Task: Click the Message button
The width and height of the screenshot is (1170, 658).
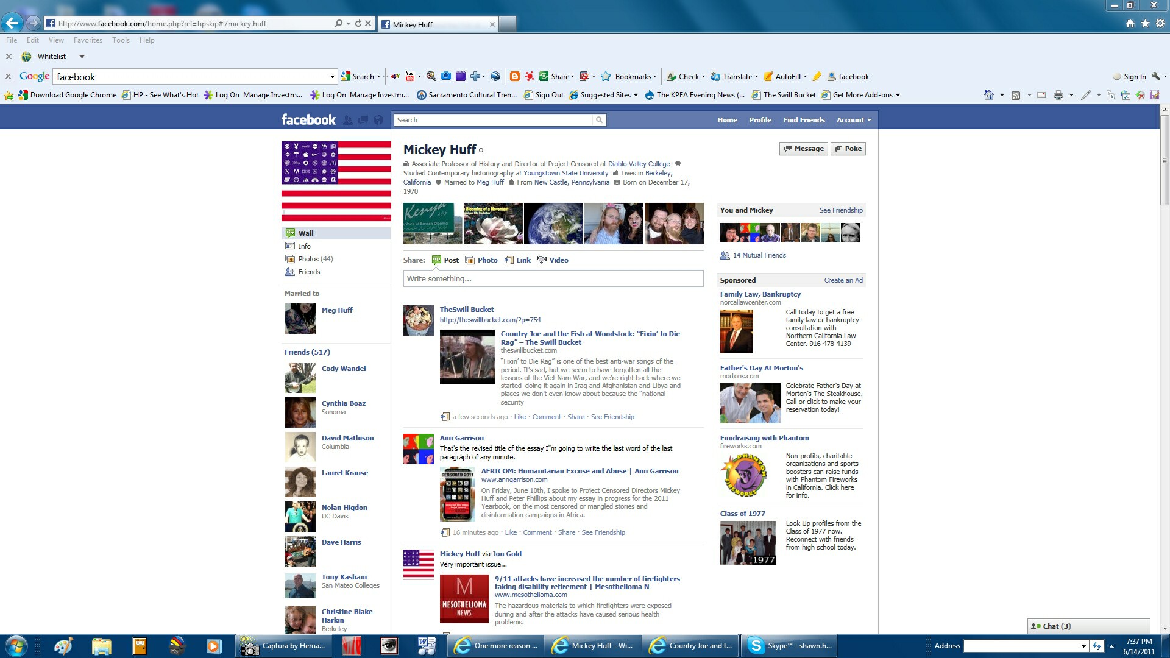Action: coord(803,149)
